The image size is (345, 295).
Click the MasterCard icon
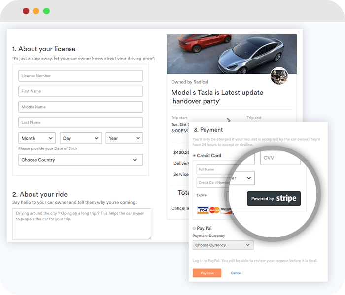tap(214, 210)
